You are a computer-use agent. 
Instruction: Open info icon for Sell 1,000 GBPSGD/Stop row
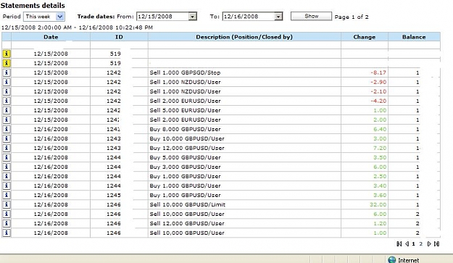click(7, 72)
